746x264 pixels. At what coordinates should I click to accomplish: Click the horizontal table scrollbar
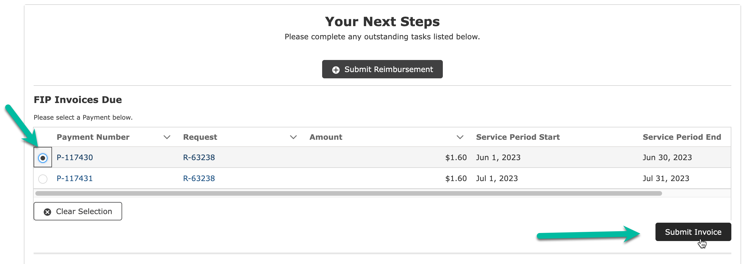click(348, 193)
